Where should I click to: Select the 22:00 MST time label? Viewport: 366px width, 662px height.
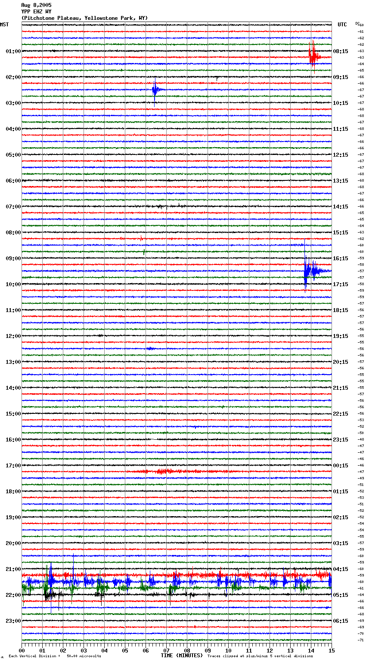13,595
